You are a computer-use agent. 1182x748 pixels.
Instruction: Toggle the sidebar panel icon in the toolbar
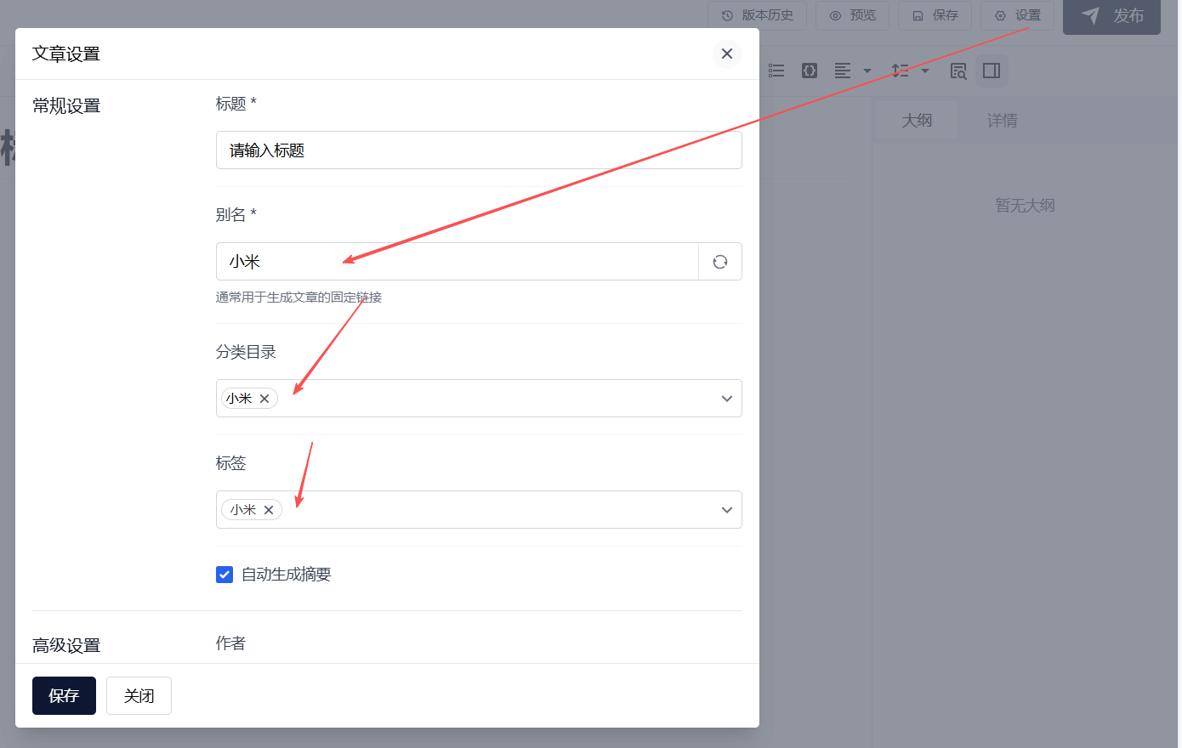992,71
